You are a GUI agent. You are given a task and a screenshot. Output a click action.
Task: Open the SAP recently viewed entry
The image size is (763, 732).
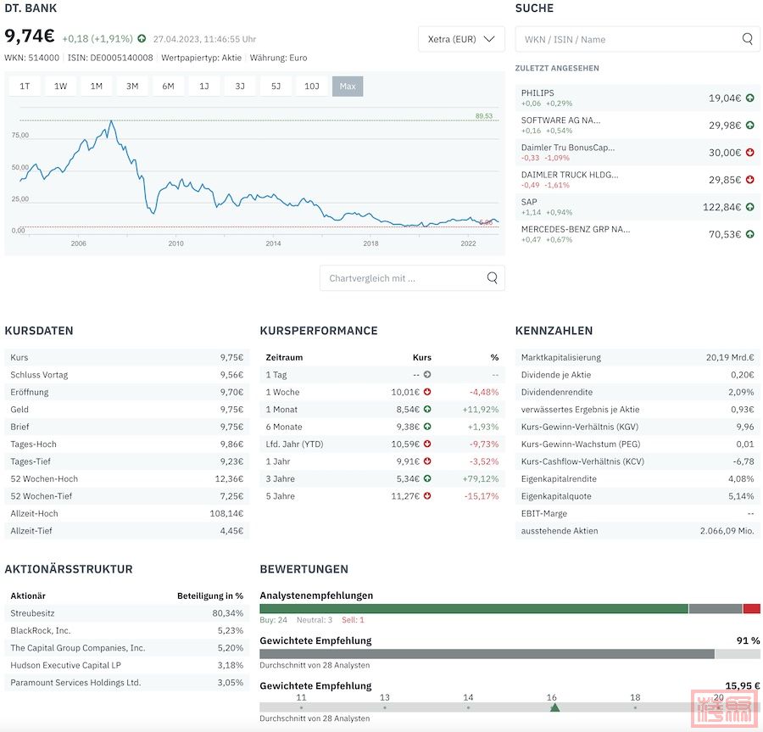coord(638,207)
